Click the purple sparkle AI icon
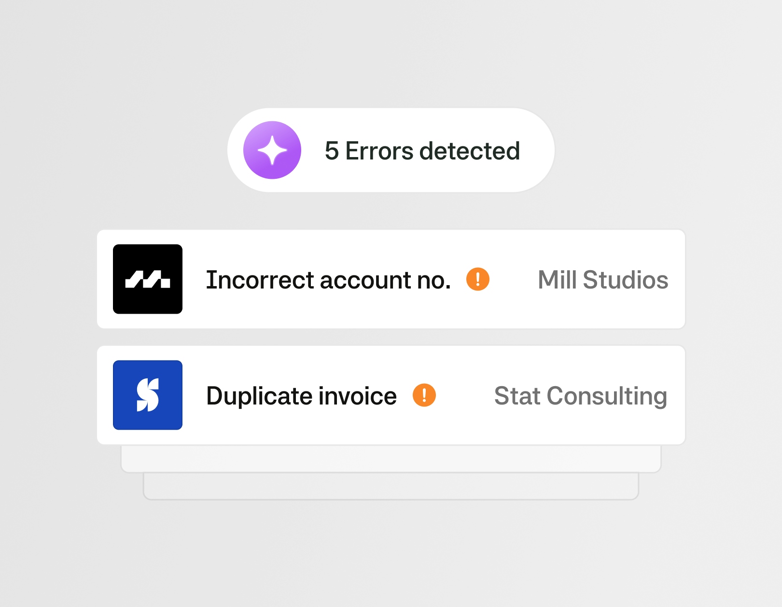 272,150
